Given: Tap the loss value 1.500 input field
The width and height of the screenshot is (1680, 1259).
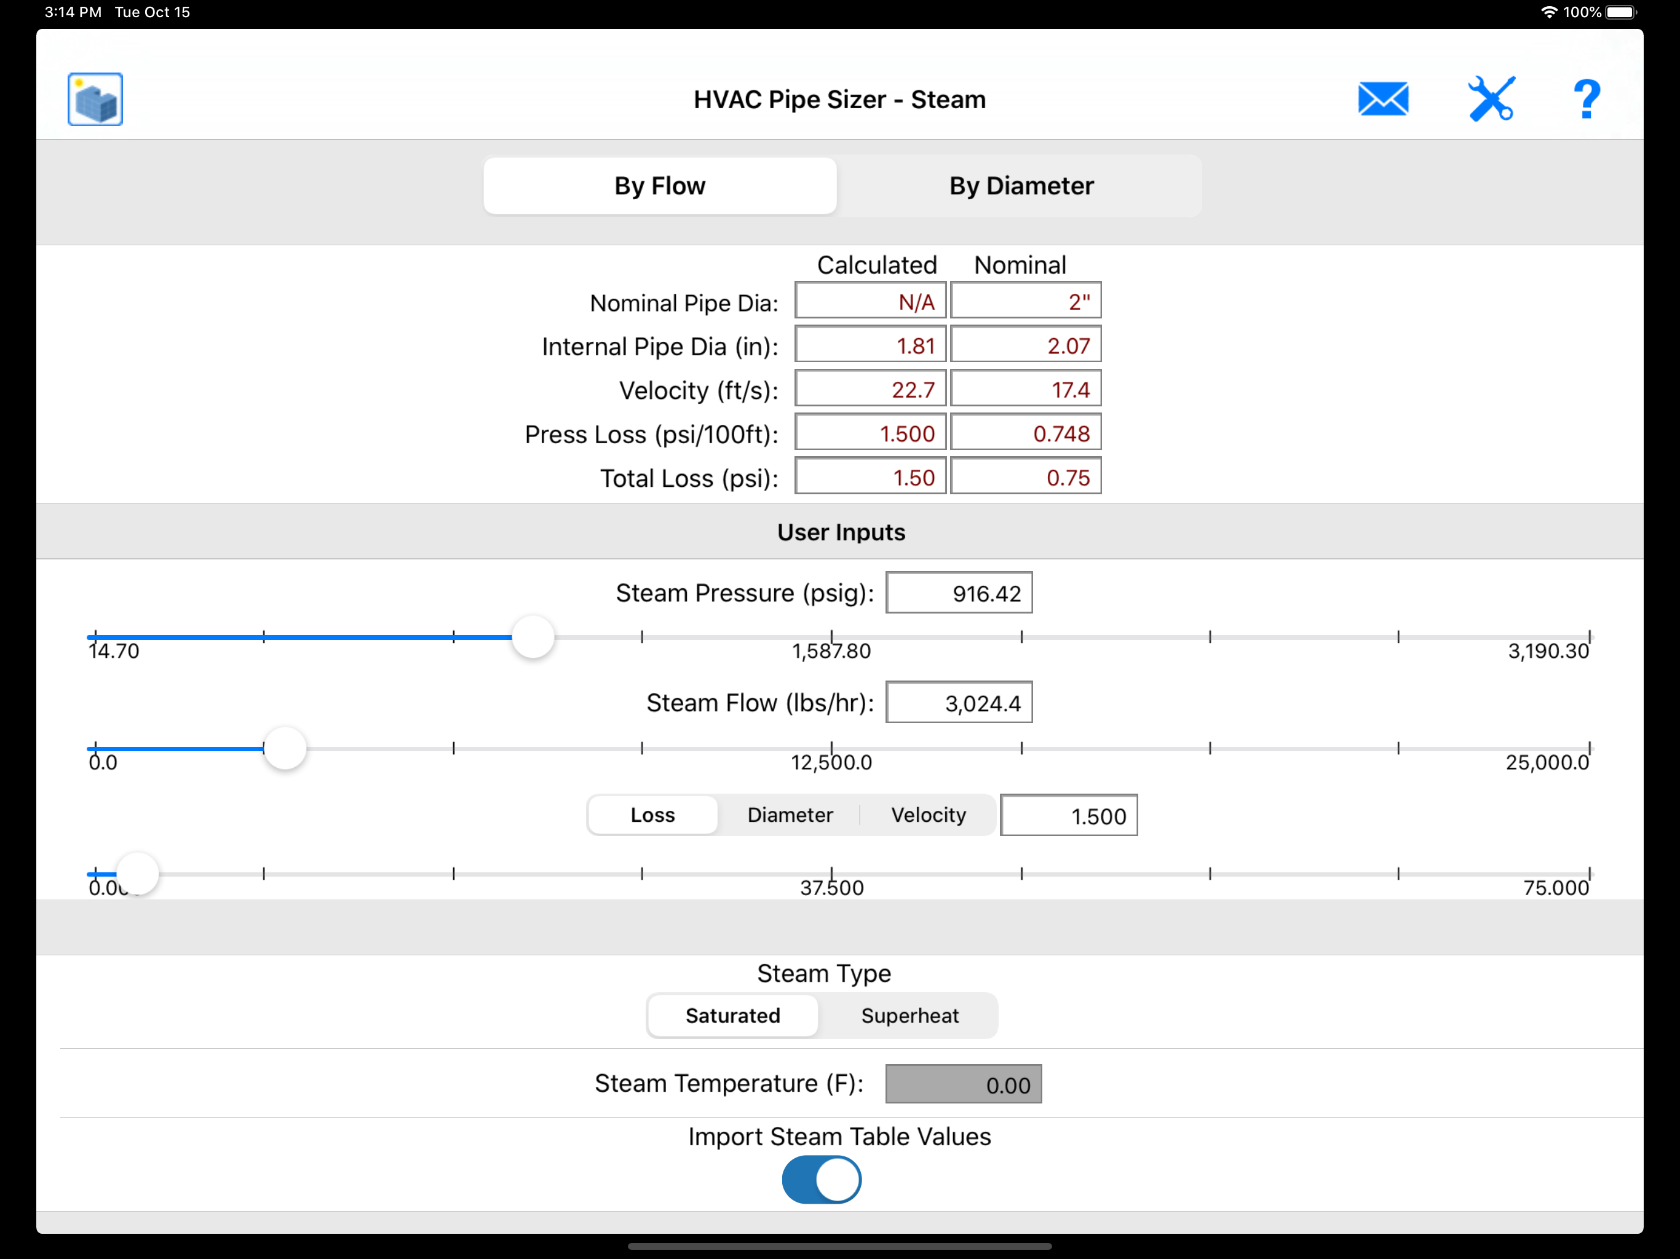Looking at the screenshot, I should (x=1068, y=816).
